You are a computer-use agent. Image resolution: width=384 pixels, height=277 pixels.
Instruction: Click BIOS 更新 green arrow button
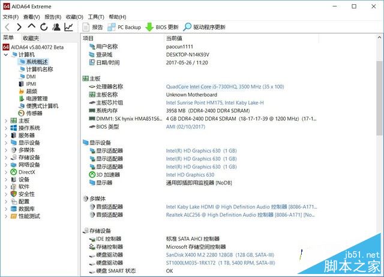162,27
